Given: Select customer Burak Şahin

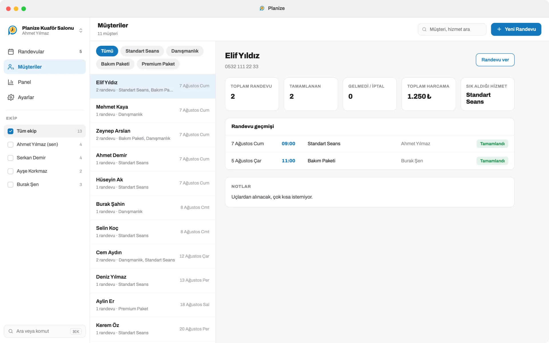Looking at the screenshot, I should pos(153,208).
